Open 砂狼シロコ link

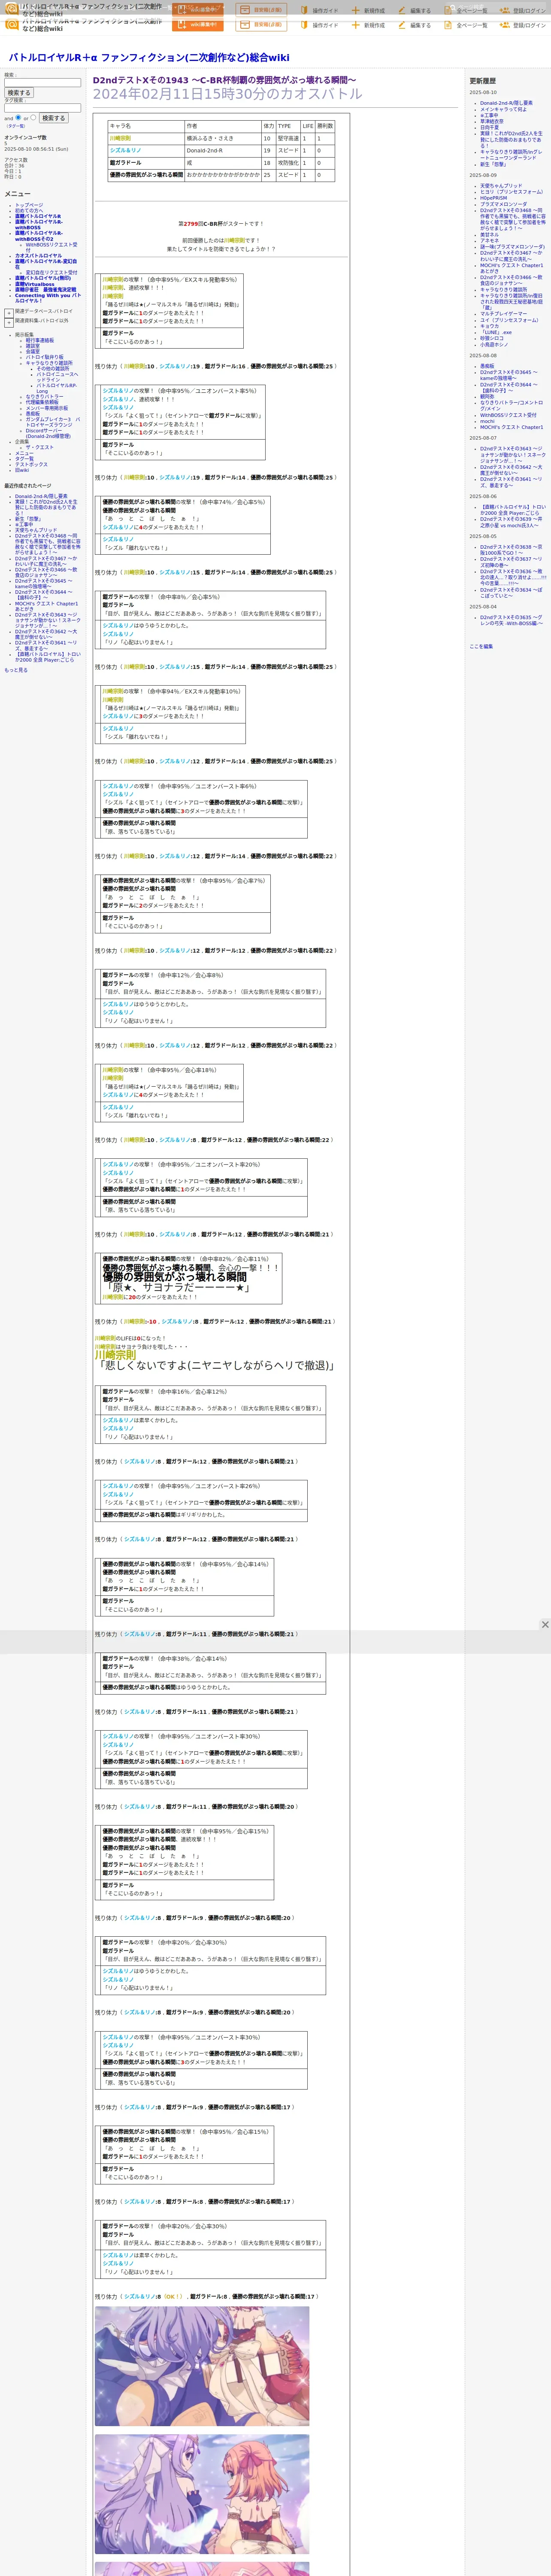pyautogui.click(x=492, y=338)
